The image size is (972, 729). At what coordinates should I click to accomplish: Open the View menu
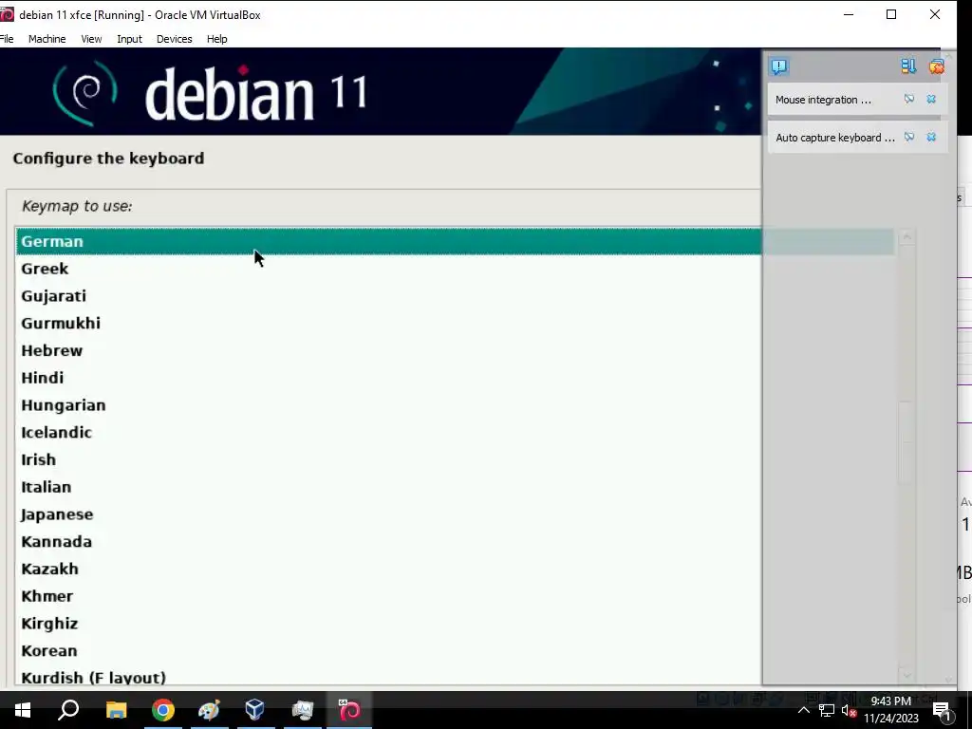point(91,38)
